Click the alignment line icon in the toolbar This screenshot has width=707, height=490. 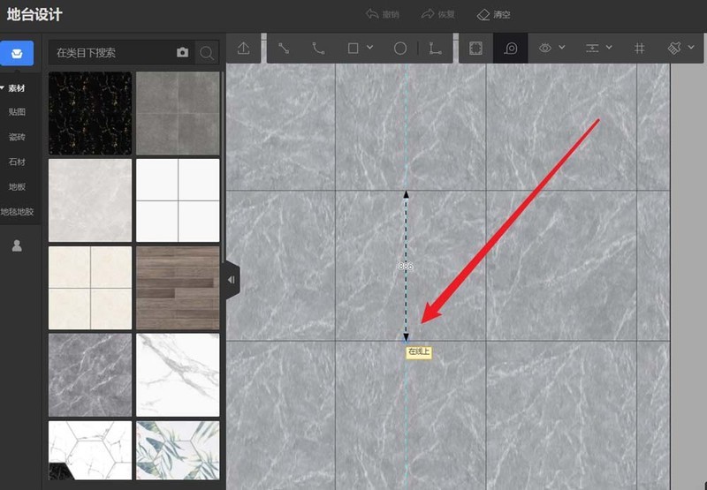592,49
